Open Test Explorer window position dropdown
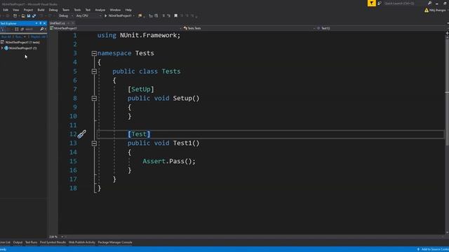 (36, 23)
